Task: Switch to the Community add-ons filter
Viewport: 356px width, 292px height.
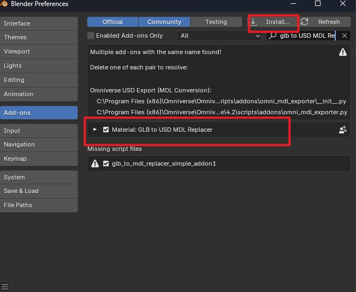Action: (x=164, y=22)
